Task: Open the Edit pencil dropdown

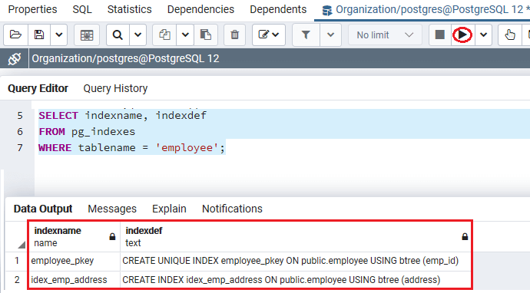Action: [x=269, y=35]
